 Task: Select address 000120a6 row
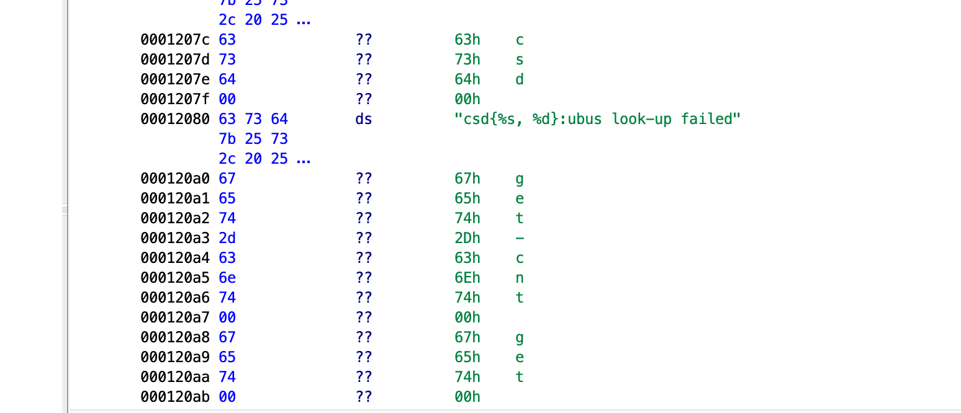[x=175, y=298]
